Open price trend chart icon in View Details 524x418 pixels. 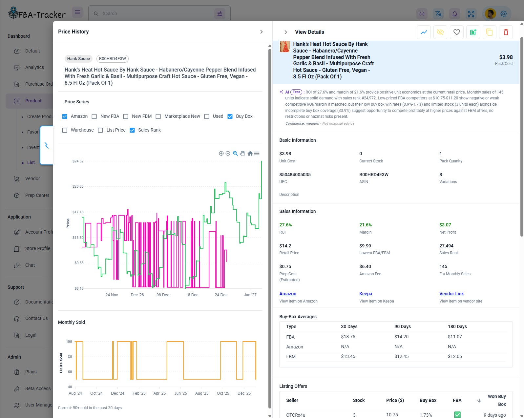click(424, 32)
